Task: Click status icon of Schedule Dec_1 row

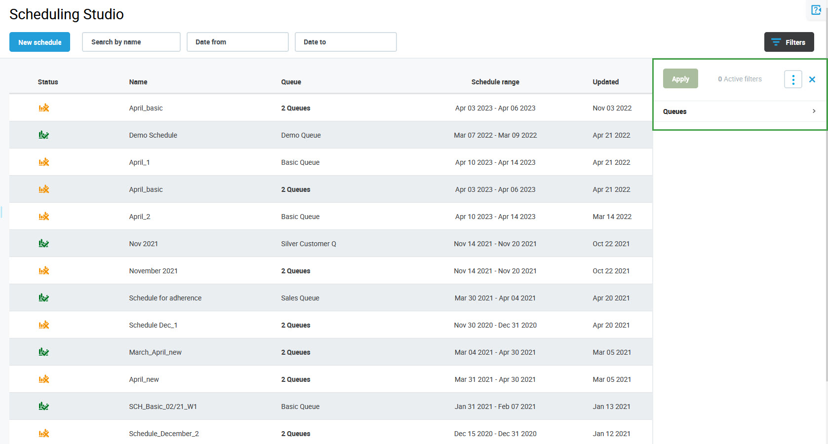Action: (44, 325)
